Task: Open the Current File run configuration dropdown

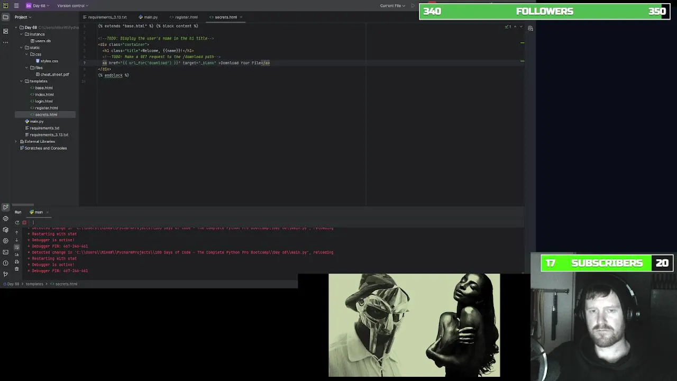Action: coord(392,5)
